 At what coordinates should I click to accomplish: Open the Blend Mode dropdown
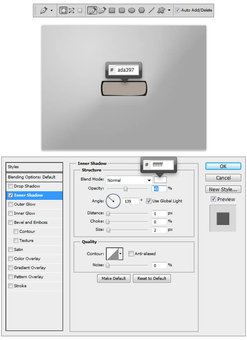pyautogui.click(x=129, y=180)
